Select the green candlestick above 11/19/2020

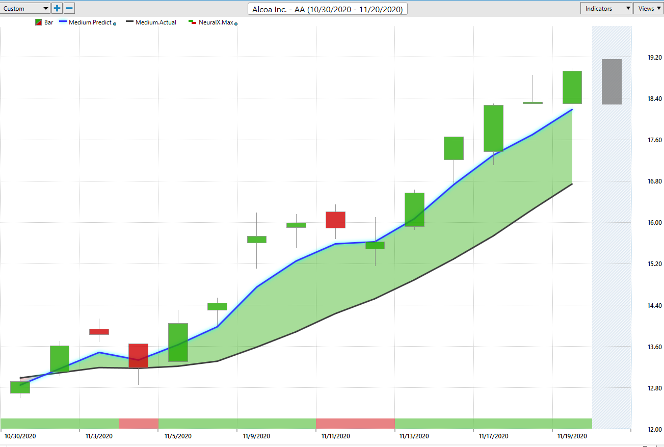pyautogui.click(x=572, y=87)
